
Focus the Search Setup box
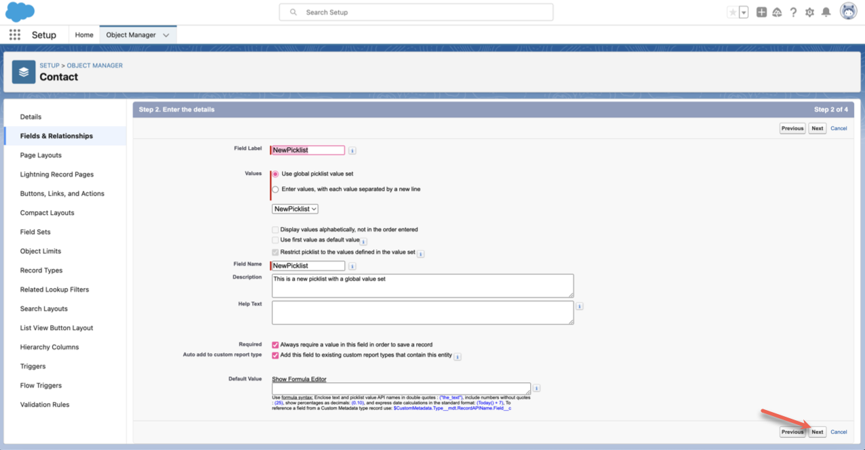[x=416, y=12]
